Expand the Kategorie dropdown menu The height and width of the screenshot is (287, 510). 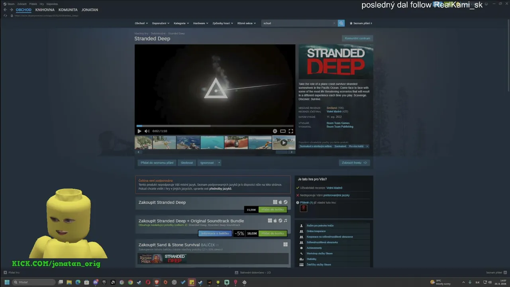tap(181, 23)
